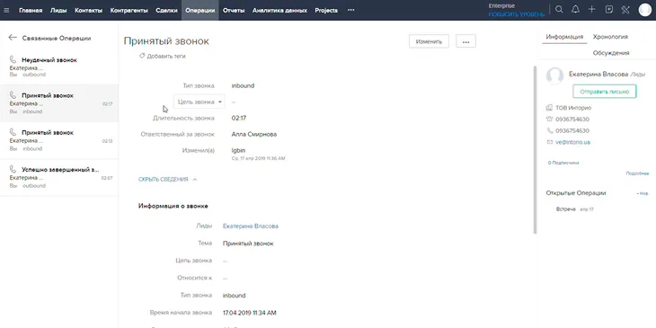Click ТОВ Инпорио company name
This screenshot has height=328, width=656.
coord(573,108)
